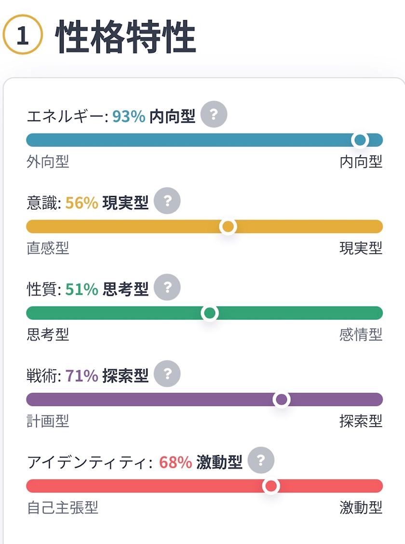Viewport: 405px width, 544px height.
Task: Click the circled number 1 badge
Action: pos(23,35)
